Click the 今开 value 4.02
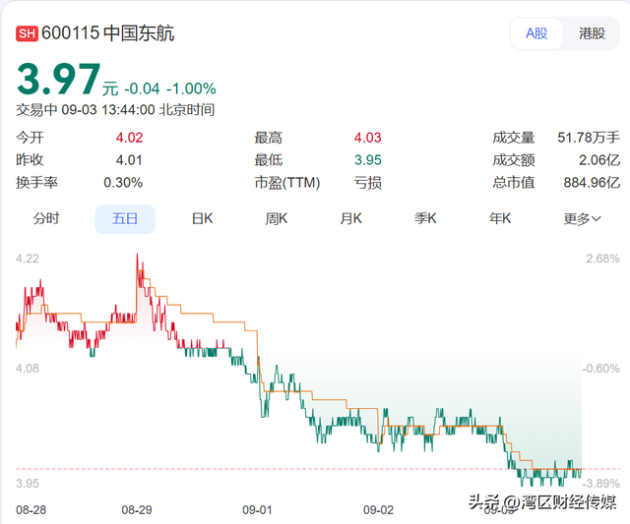The image size is (630, 524). 129,138
